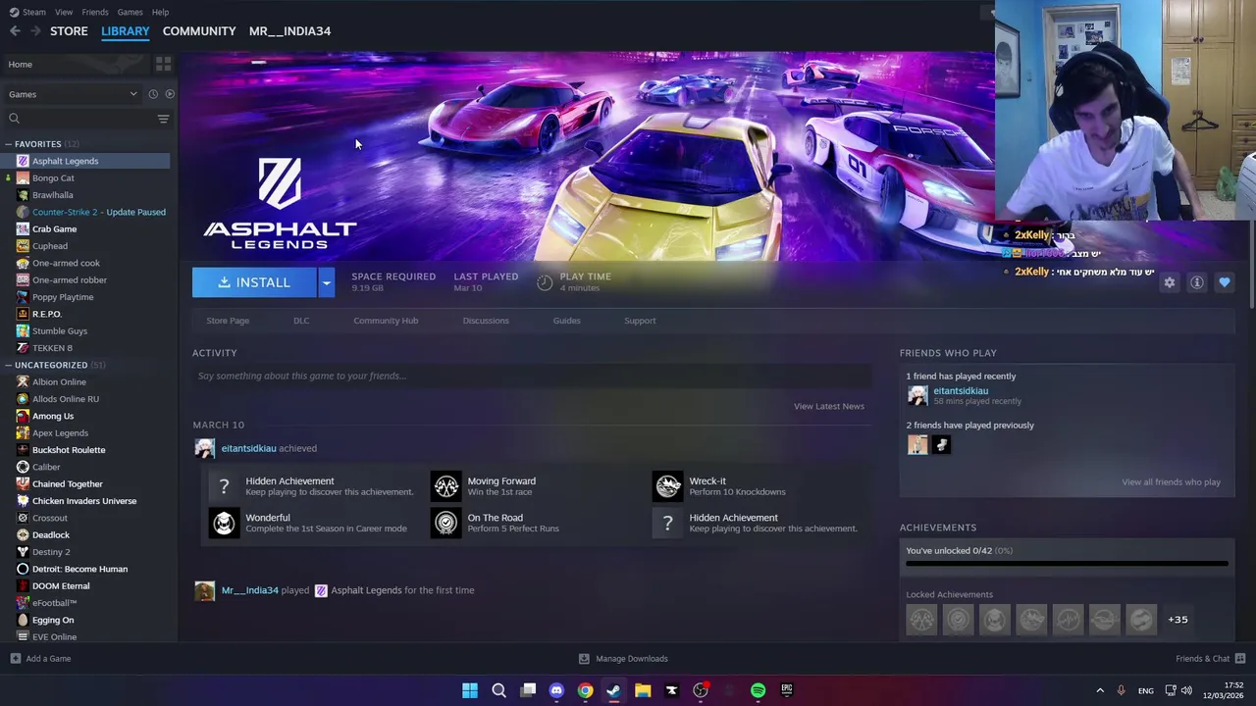Select Buckshot Roulette in library list
This screenshot has width=1256, height=706.
(69, 450)
